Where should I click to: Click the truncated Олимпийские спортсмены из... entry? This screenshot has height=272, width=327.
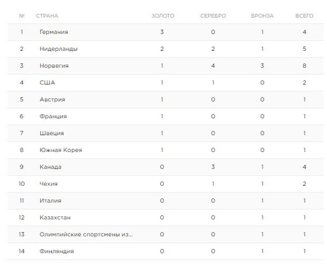pos(86,234)
